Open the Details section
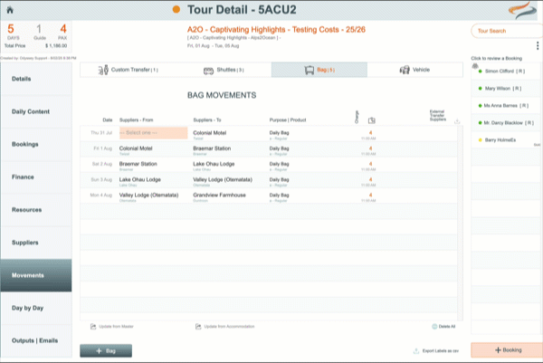543x363 pixels. (x=36, y=79)
